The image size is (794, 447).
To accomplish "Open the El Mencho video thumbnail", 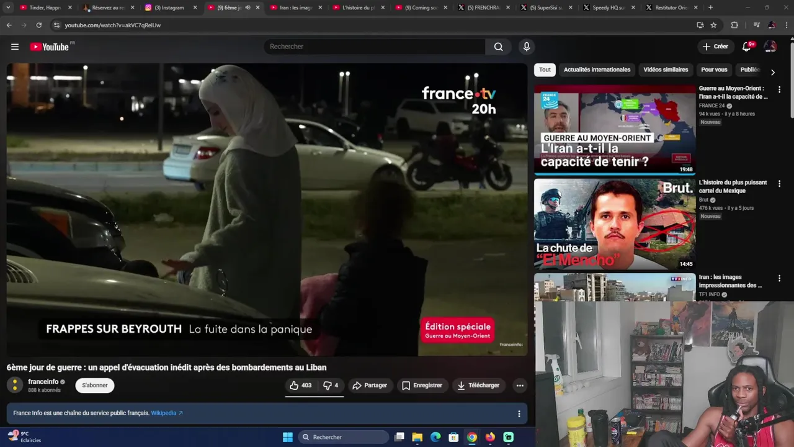I will pos(615,224).
